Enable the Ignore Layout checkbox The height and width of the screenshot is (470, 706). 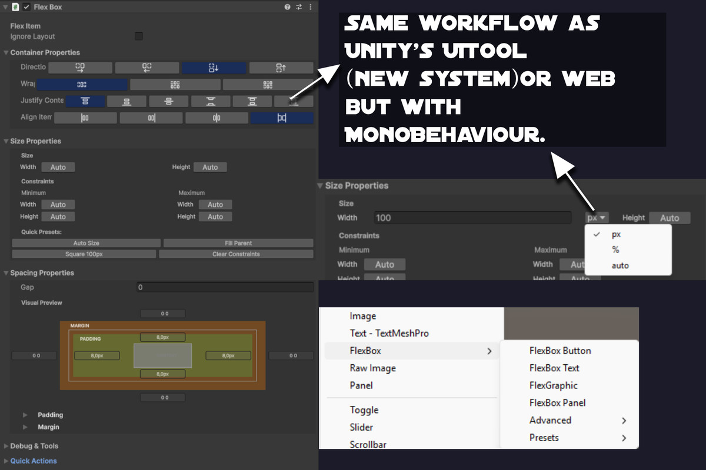(139, 36)
